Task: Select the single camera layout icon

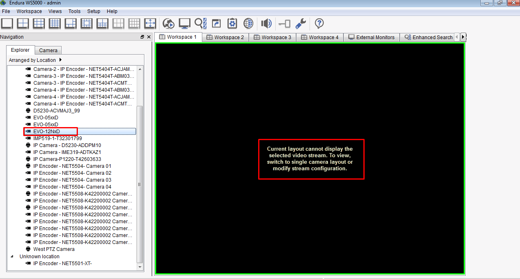Action: 7,24
